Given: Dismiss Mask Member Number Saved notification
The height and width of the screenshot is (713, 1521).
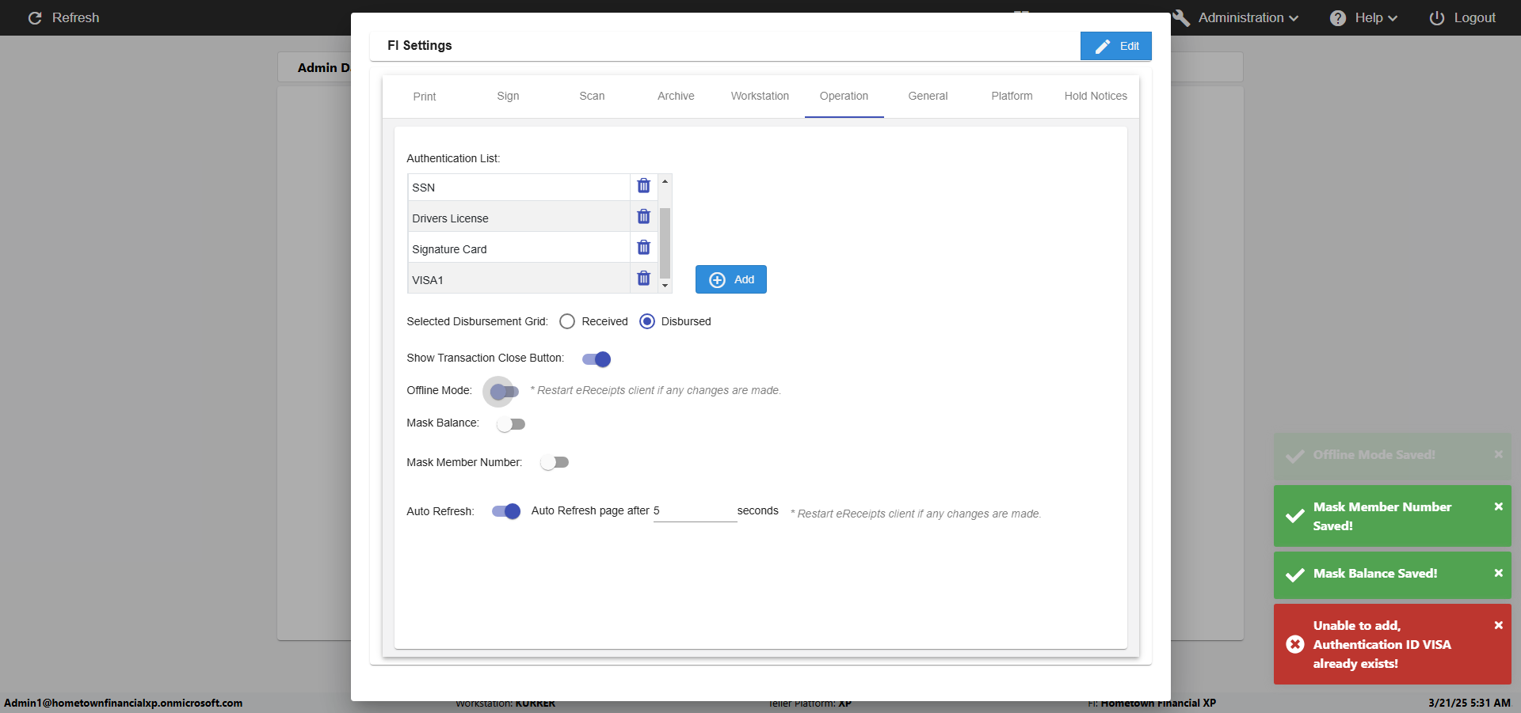Looking at the screenshot, I should coord(1498,506).
